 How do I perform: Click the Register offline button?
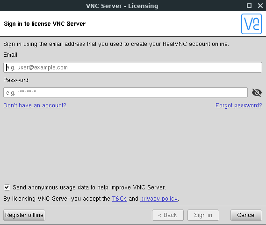click(x=24, y=215)
